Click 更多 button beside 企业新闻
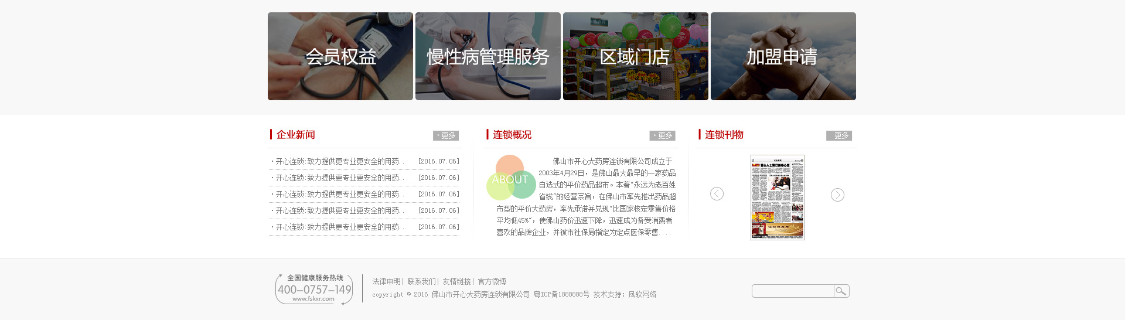 pos(446,135)
